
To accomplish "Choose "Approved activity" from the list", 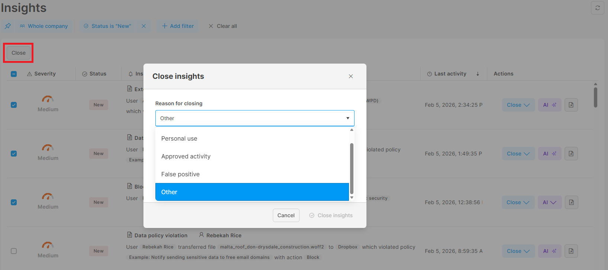I will coord(186,156).
